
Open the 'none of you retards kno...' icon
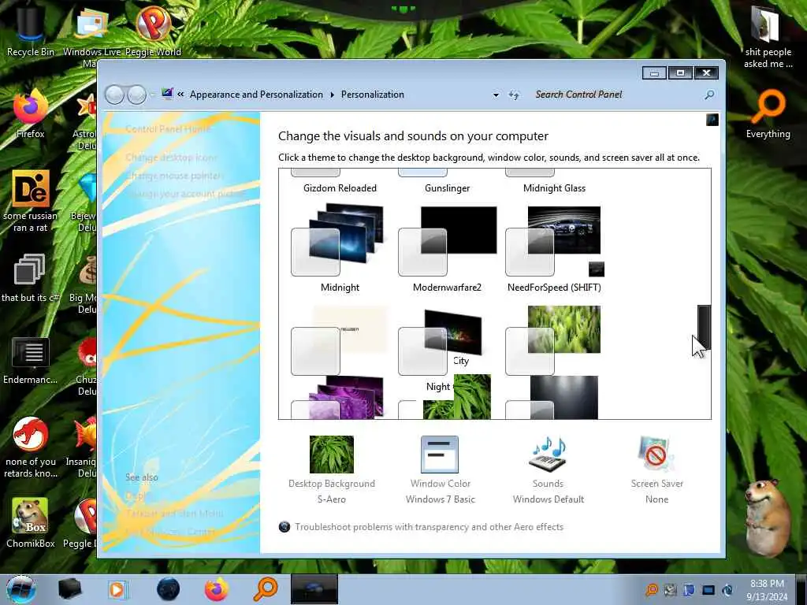(31, 447)
